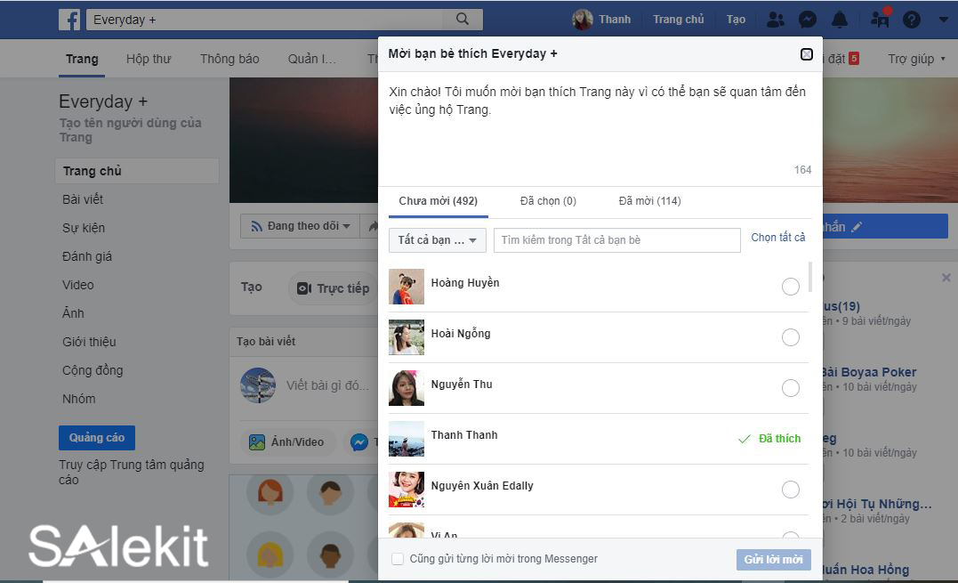Click the Chọn tất cả link
This screenshot has height=583, width=958.
[x=777, y=238]
